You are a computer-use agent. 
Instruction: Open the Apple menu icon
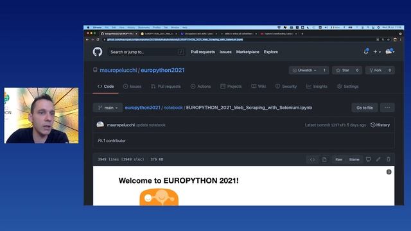click(x=88, y=28)
